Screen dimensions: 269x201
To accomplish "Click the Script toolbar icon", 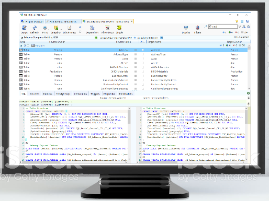I will pos(24,28).
